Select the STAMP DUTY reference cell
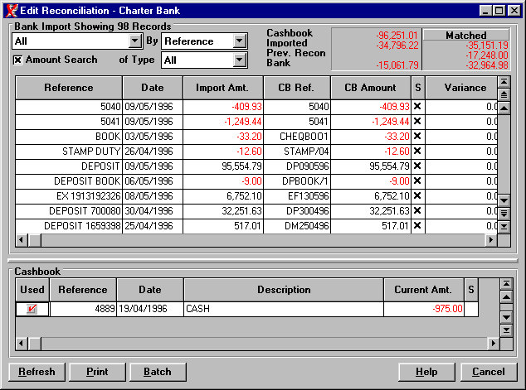 pyautogui.click(x=69, y=152)
